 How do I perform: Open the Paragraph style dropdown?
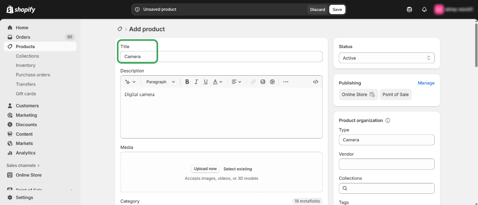point(161,82)
